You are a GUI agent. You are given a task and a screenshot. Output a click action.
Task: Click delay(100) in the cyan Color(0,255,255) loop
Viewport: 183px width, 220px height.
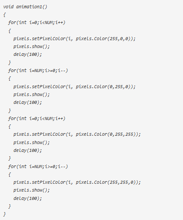point(28,150)
